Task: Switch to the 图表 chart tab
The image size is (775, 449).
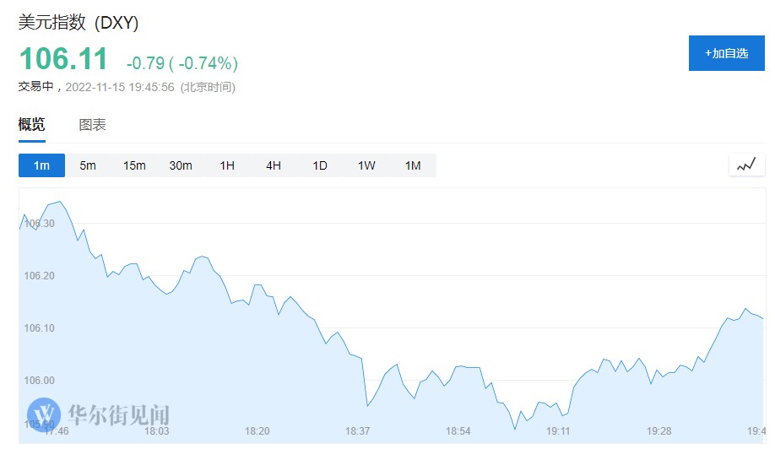Action: pyautogui.click(x=92, y=125)
